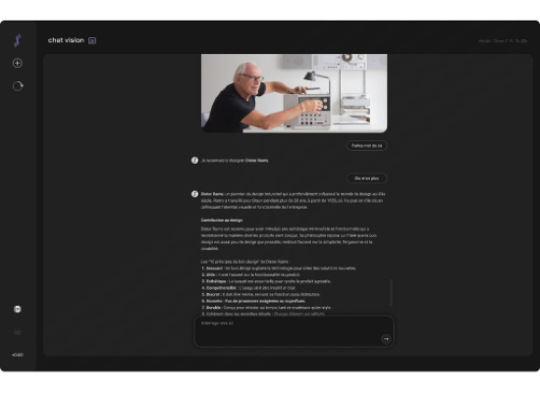The height and width of the screenshot is (393, 540).
Task: Open history via circular arrow icon
Action: coord(18,86)
